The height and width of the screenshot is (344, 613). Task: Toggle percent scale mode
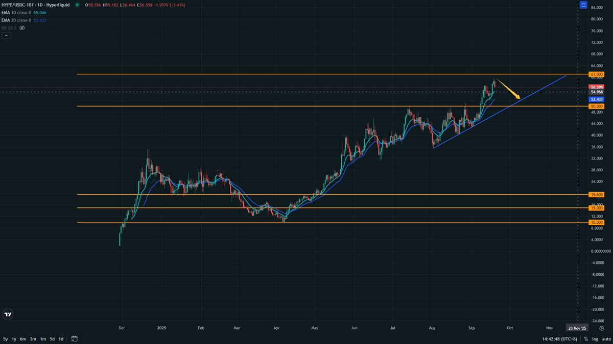586,339
